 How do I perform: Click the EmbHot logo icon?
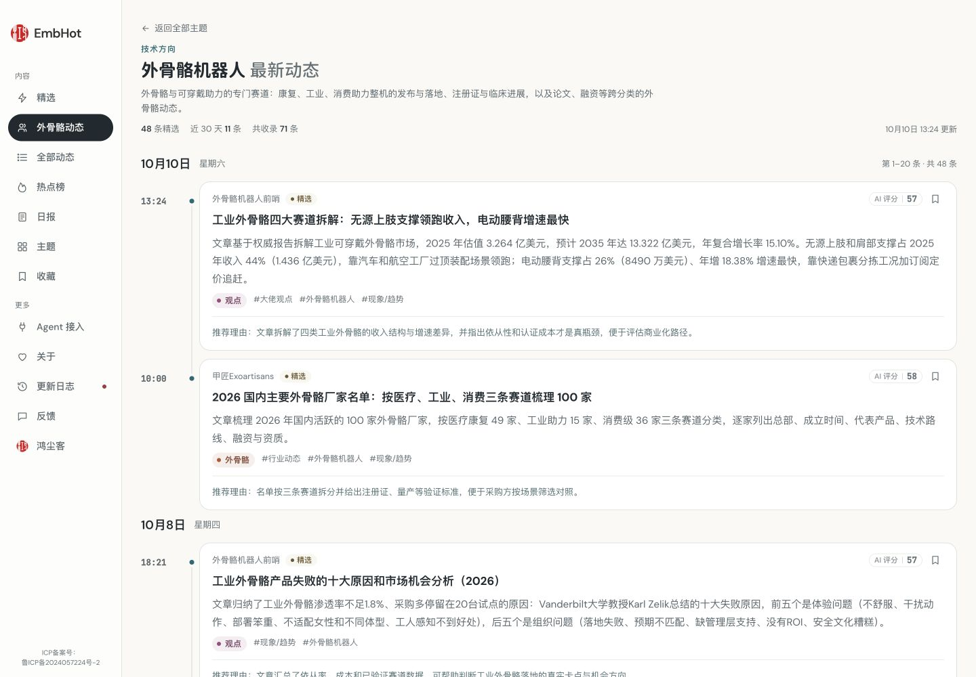click(20, 33)
